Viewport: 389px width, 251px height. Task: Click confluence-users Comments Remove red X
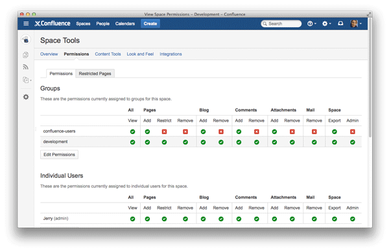[257, 132]
